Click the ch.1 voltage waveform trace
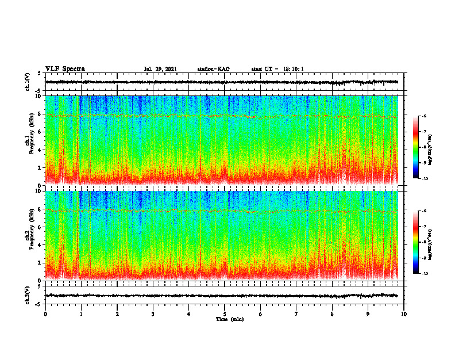 pos(222,82)
